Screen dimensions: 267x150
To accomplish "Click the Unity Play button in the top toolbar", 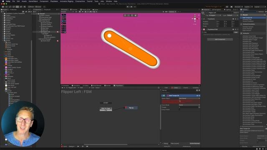I will coord(128,7).
